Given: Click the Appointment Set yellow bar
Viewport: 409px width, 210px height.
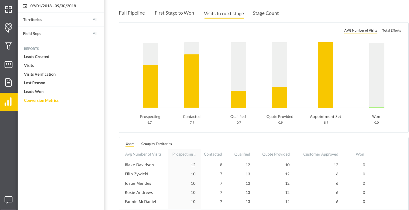Looking at the screenshot, I should coord(325,75).
